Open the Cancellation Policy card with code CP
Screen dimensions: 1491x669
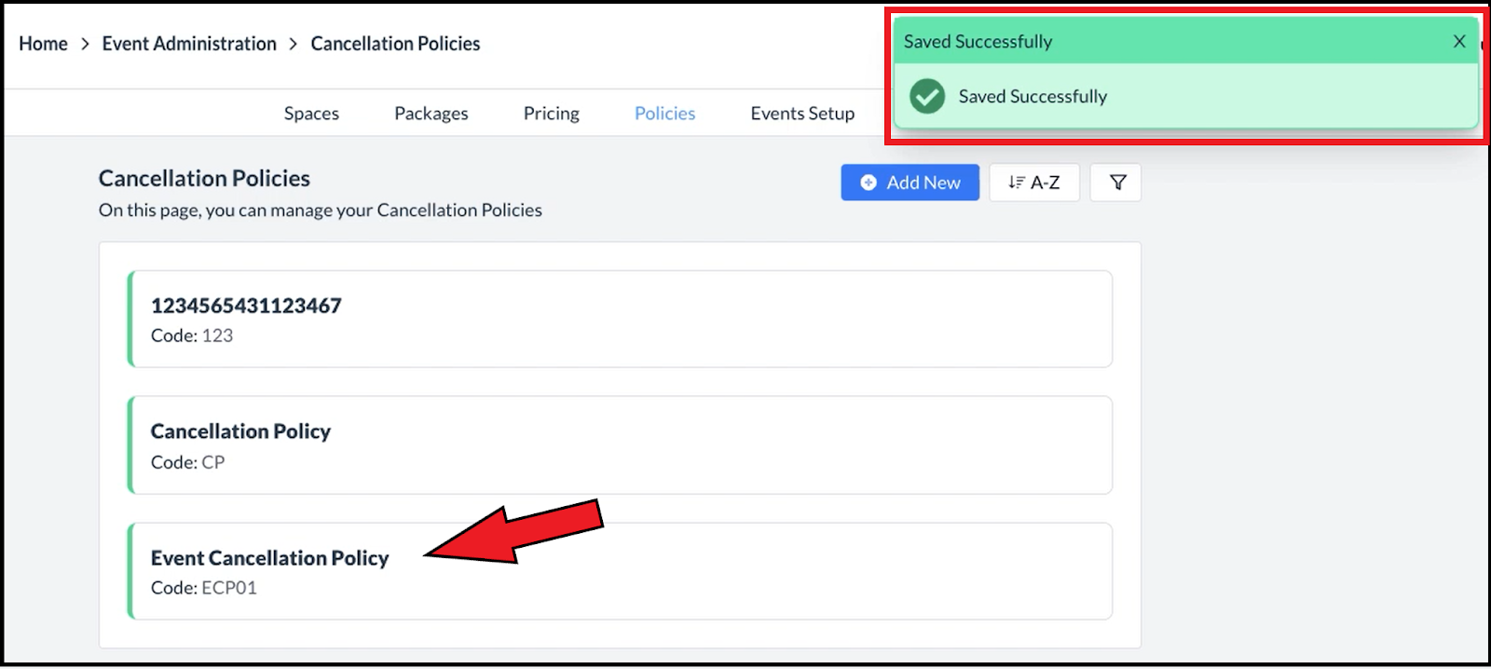[x=620, y=444]
